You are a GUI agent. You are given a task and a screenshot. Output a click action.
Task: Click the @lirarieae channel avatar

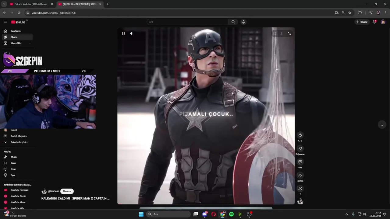pos(44,191)
